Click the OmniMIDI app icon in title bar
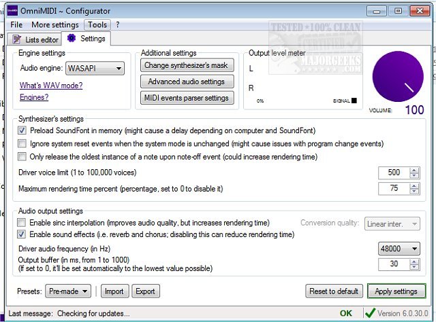Screen dimensions: 436x322 (x=12, y=11)
